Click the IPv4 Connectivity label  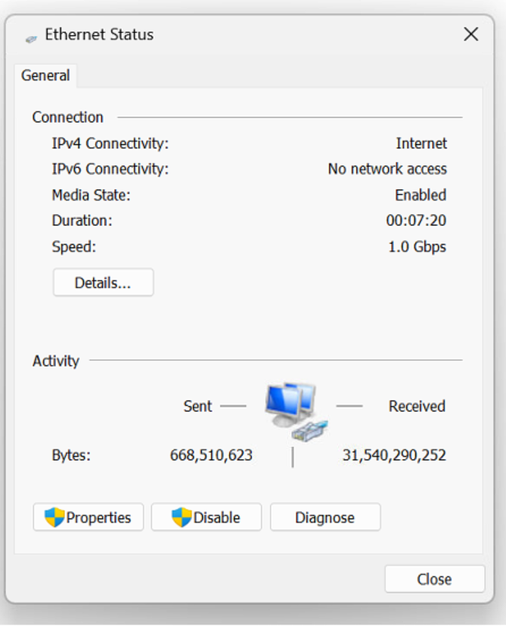110,144
